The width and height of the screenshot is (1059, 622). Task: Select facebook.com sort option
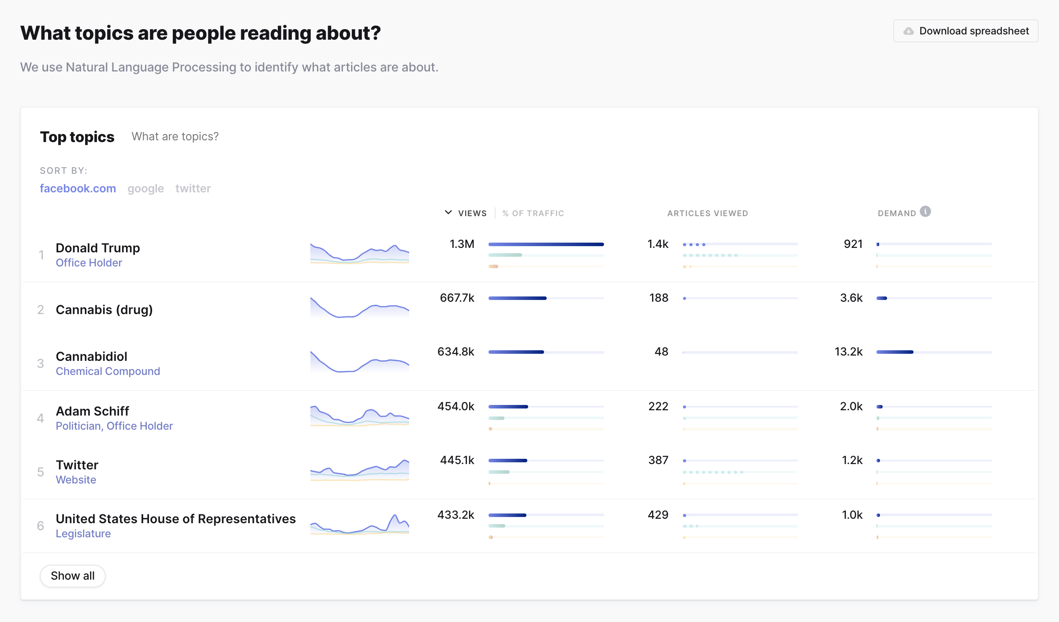click(x=78, y=188)
